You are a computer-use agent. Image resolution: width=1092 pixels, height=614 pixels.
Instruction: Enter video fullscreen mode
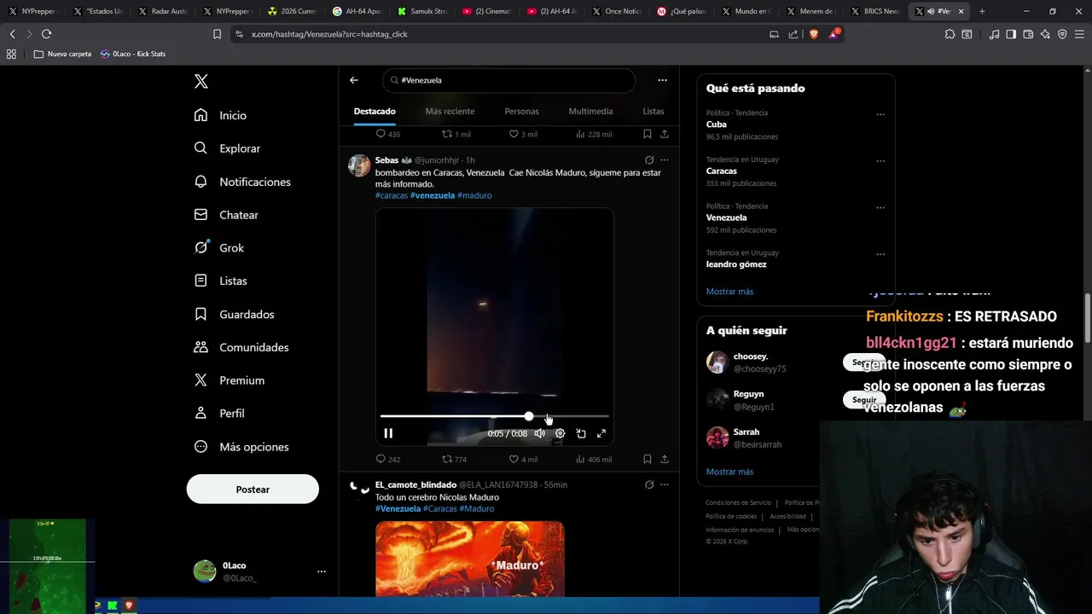[x=601, y=433]
